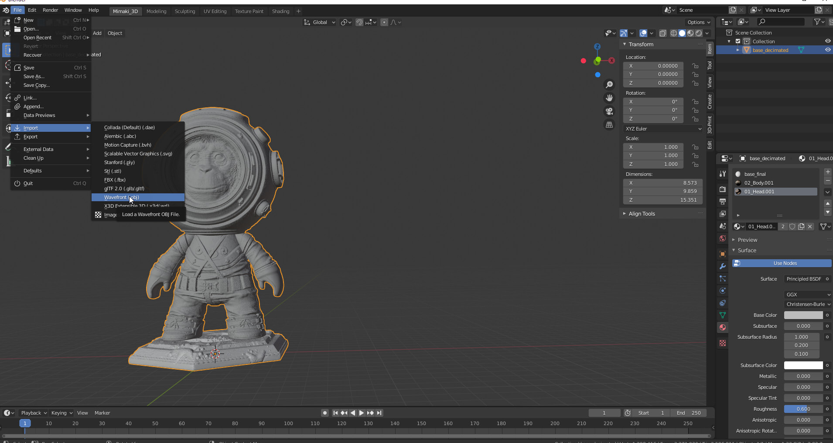This screenshot has width=833, height=443.
Task: Toggle camera view using the camera icon
Action: coord(609,111)
